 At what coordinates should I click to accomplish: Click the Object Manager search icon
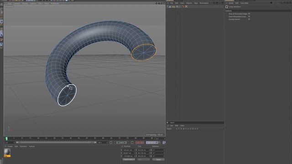[214, 3]
